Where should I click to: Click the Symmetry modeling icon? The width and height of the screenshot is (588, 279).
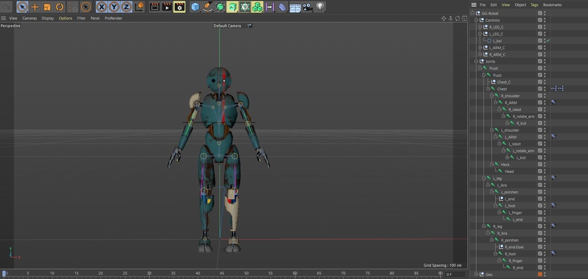click(x=270, y=7)
